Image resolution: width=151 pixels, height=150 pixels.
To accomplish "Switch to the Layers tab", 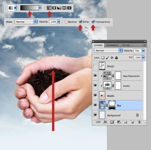I will pyautogui.click(x=98, y=45).
